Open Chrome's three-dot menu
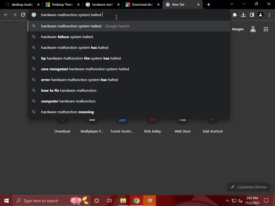 (269, 15)
